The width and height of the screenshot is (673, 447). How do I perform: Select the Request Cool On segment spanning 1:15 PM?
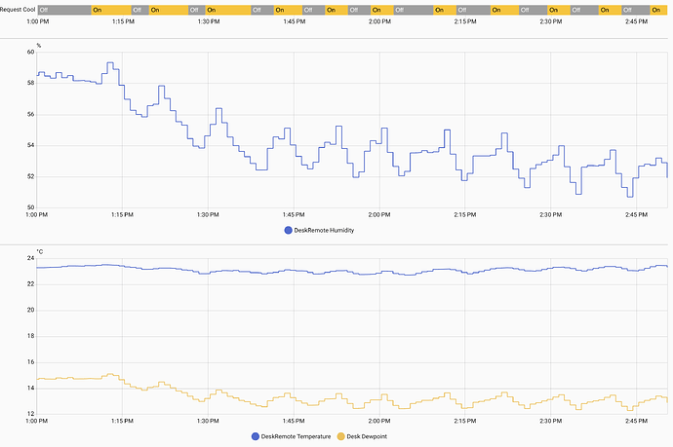click(111, 10)
